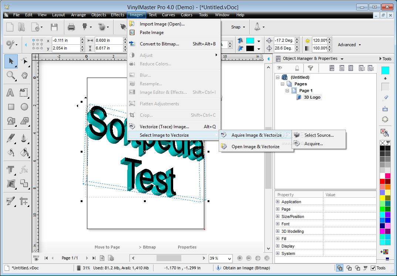Screen dimensions: 397x276
Task: Toggle the eye visibility icon in Object Manager
Action: (279, 68)
